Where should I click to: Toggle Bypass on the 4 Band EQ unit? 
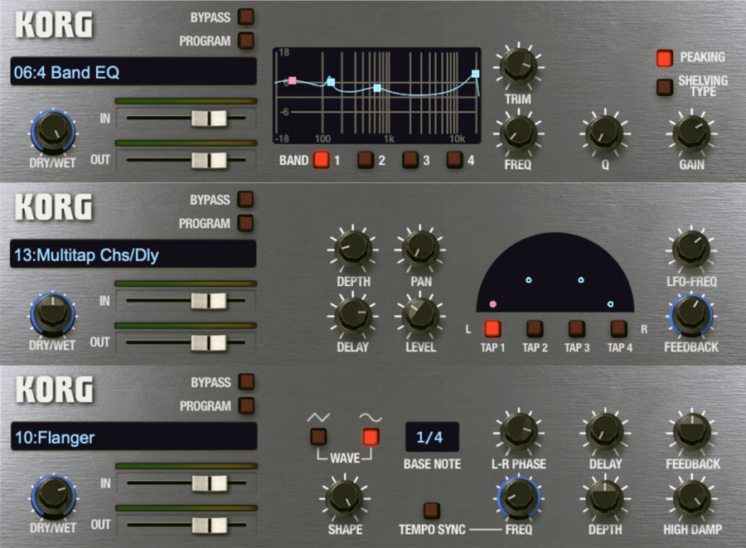tap(246, 17)
